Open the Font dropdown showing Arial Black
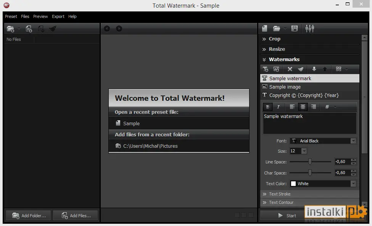Viewport: 372px width, 226px height. 323,141
